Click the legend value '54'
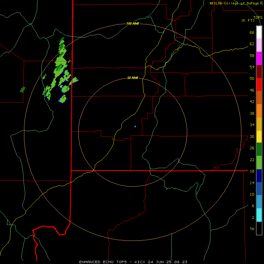Viewport: 264px width, 264px height. click(252, 67)
